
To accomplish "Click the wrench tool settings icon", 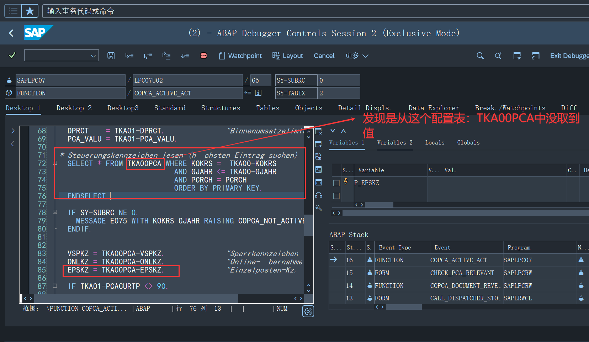I will click(318, 208).
